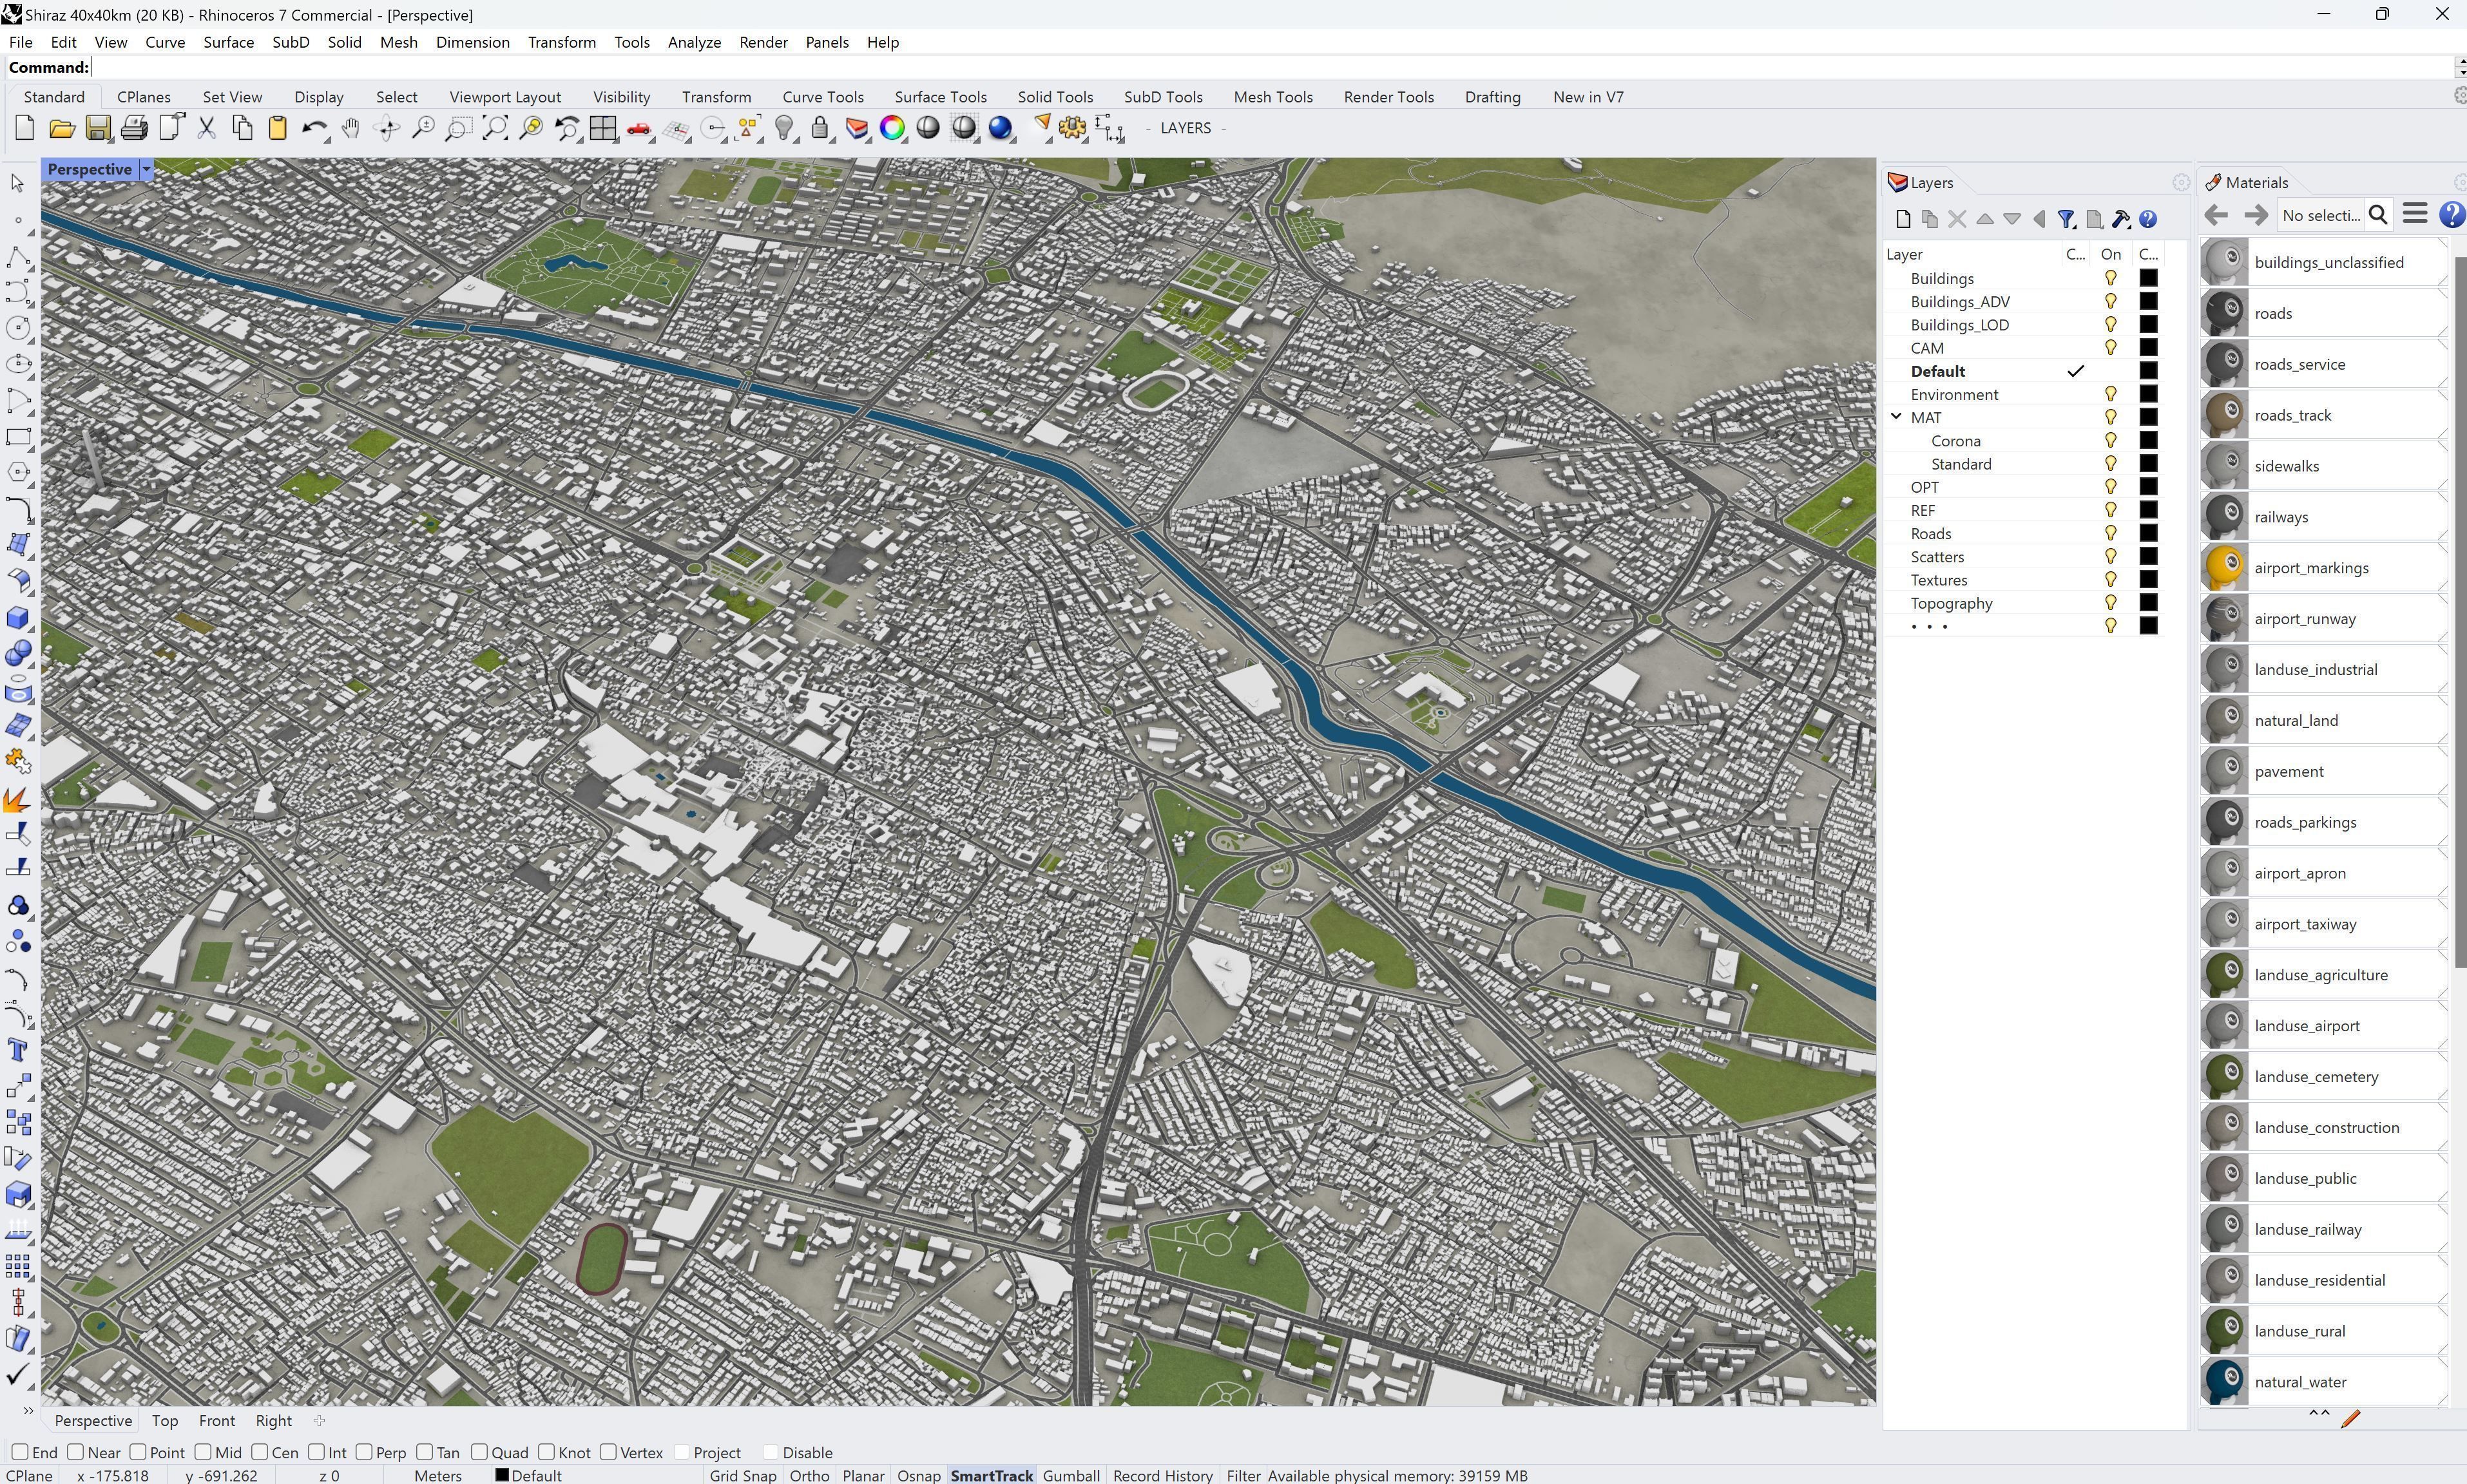Select the Pan hand tool
The width and height of the screenshot is (2467, 1484).
point(350,128)
